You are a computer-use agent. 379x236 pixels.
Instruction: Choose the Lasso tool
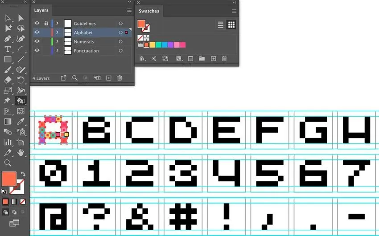[21, 28]
